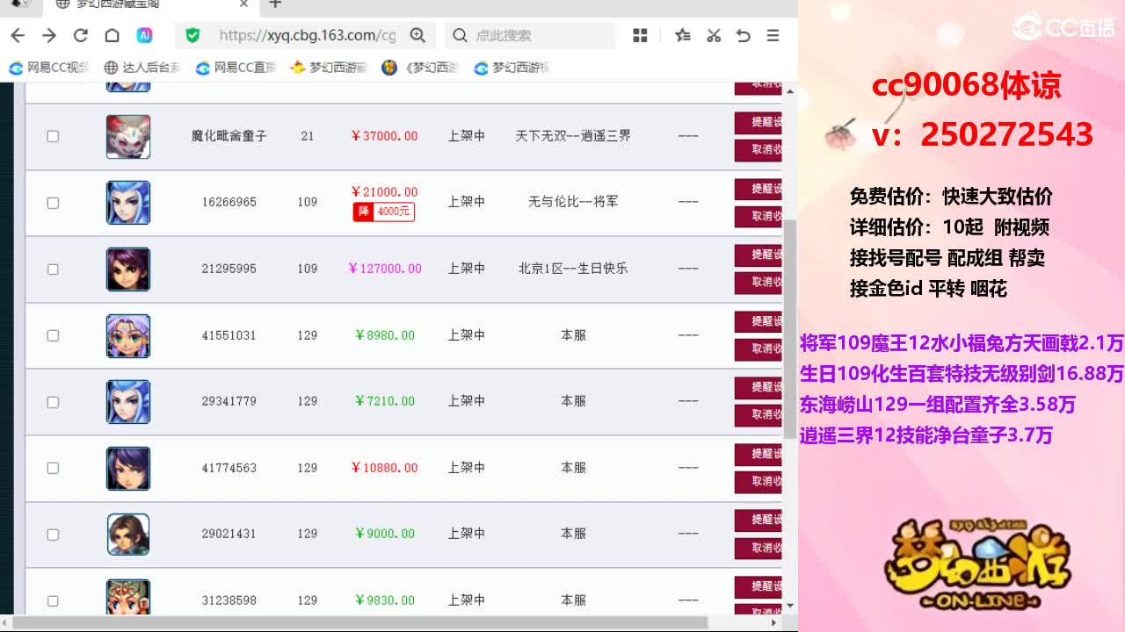Click the URL address field
The image size is (1125, 632).
(308, 35)
